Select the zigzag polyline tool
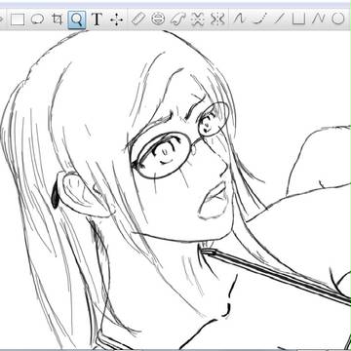This screenshot has width=351, height=351. pos(319,19)
